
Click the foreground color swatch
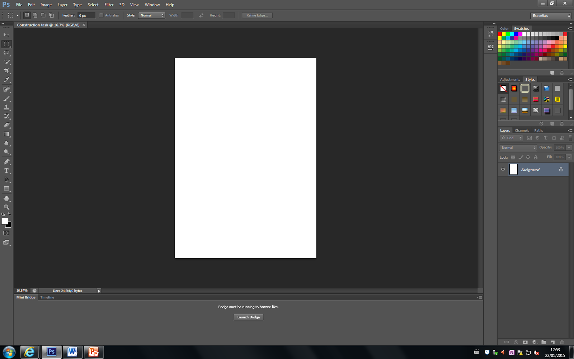click(5, 221)
